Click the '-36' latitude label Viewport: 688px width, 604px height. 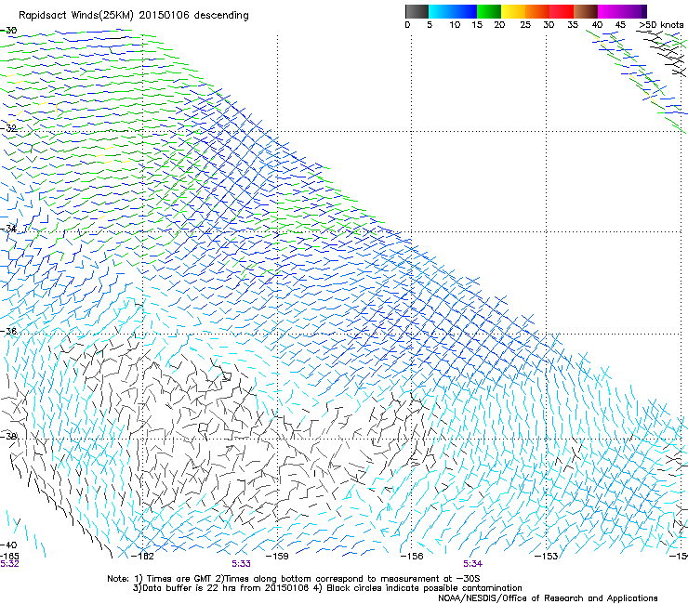click(8, 331)
